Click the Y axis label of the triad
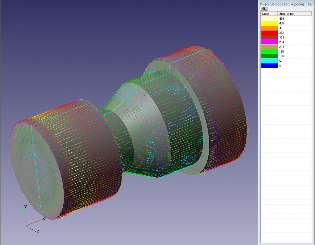Image resolution: width=315 pixels, height=245 pixels. point(25,207)
